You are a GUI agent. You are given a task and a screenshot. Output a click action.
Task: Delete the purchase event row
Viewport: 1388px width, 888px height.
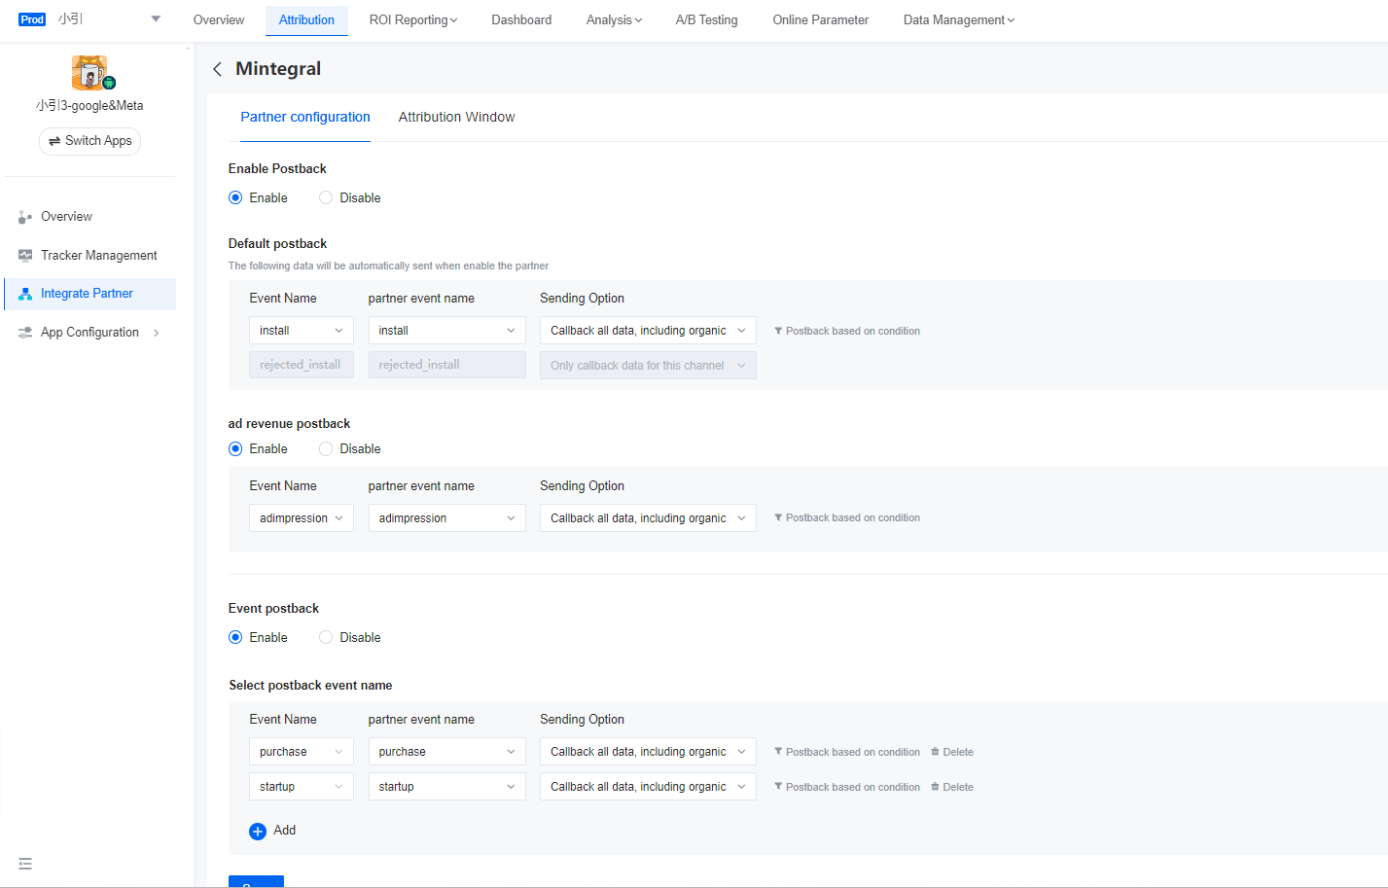tap(951, 751)
